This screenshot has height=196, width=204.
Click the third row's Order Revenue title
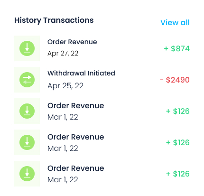(x=76, y=106)
